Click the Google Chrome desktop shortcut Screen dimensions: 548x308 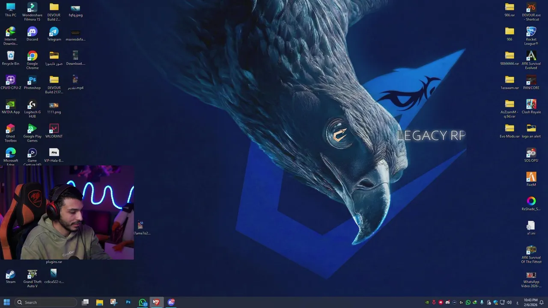coord(32,61)
